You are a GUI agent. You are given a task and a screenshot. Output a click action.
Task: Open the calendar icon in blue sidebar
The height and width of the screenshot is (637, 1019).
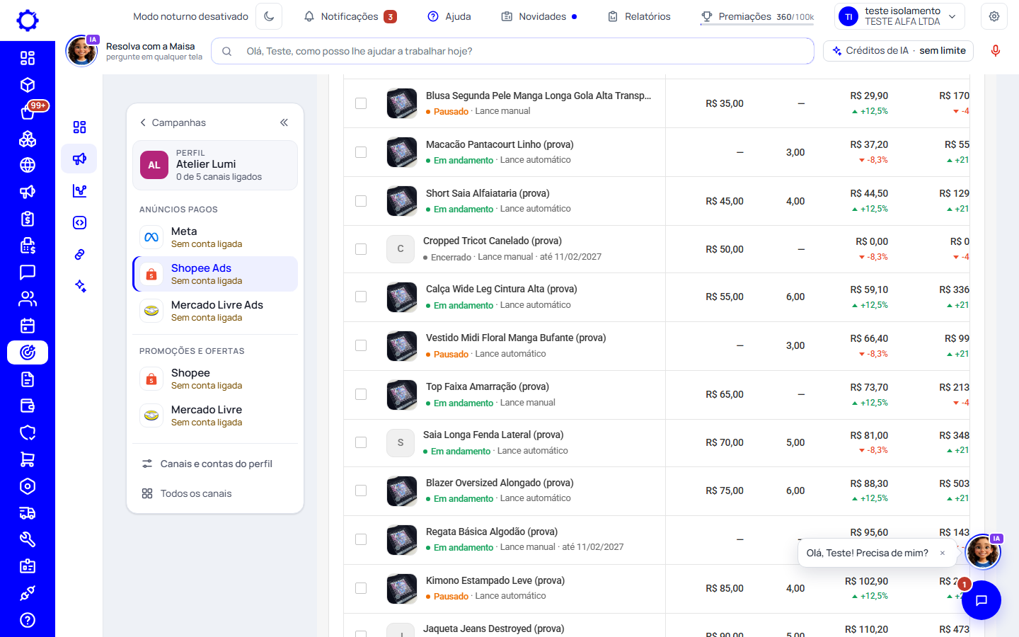(x=28, y=326)
